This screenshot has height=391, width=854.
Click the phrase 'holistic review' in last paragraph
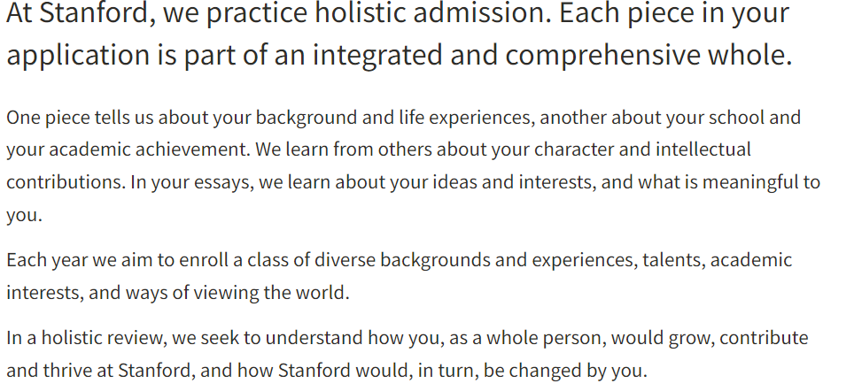[102, 338]
